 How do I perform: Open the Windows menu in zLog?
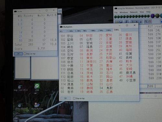point(124,12)
